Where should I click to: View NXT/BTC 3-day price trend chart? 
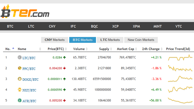(x=180, y=90)
